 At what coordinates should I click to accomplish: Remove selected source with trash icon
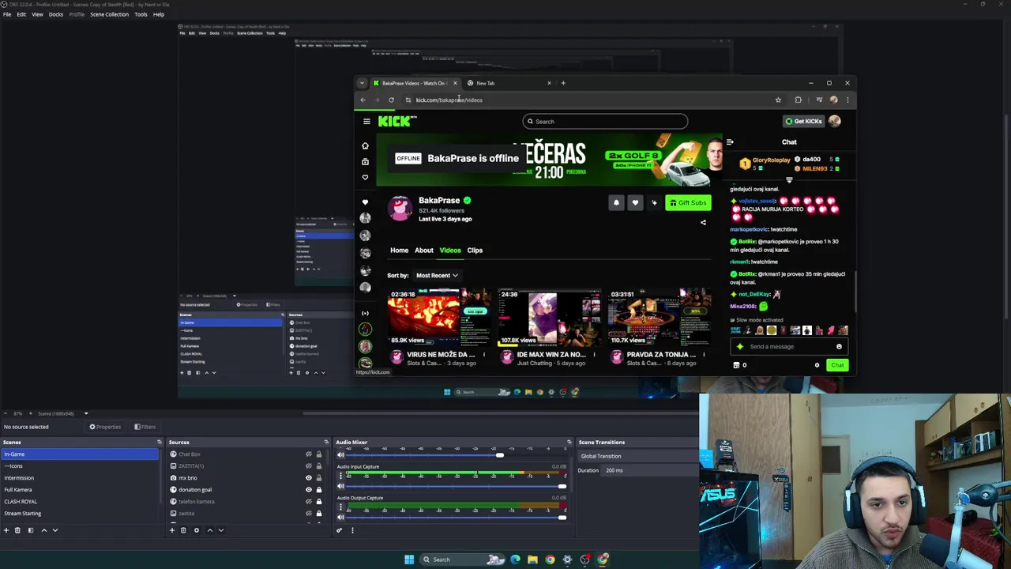pyautogui.click(x=183, y=530)
